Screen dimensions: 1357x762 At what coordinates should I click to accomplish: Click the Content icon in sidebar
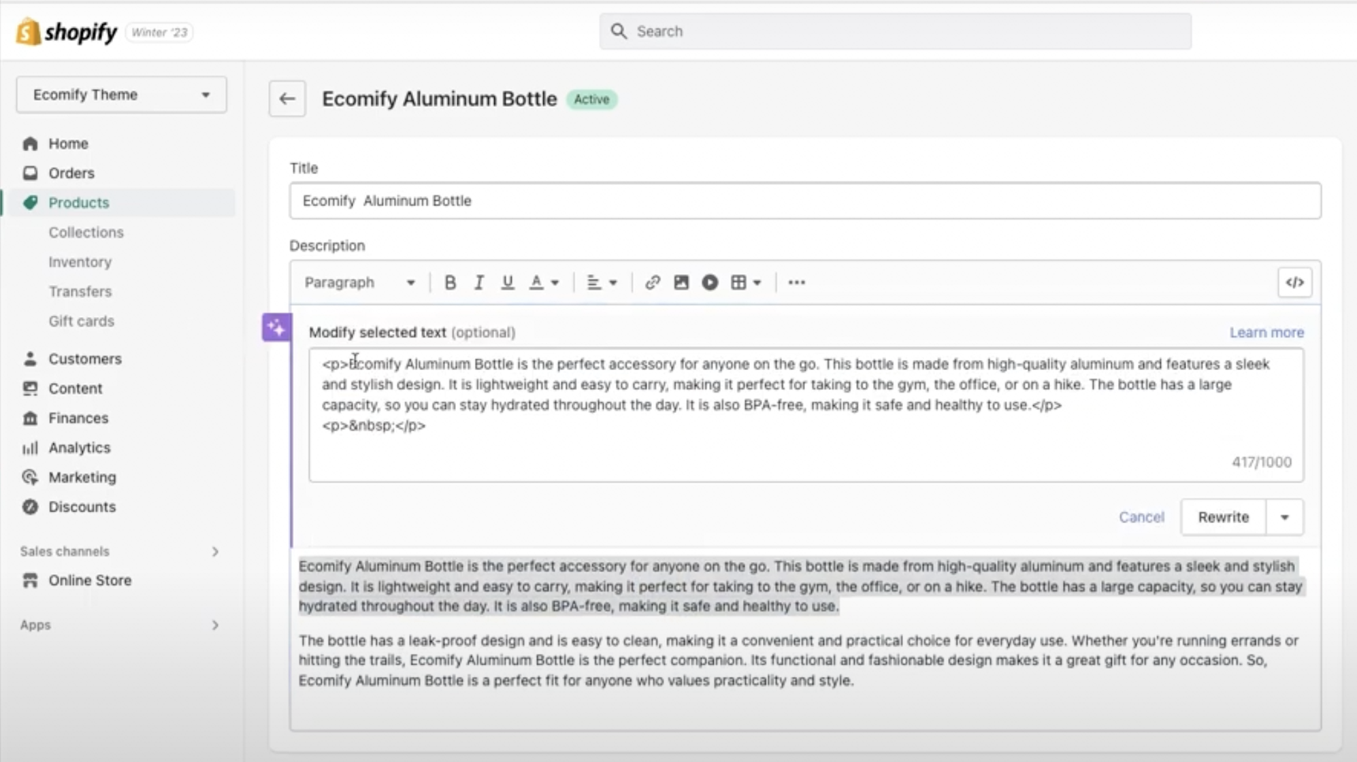(30, 388)
